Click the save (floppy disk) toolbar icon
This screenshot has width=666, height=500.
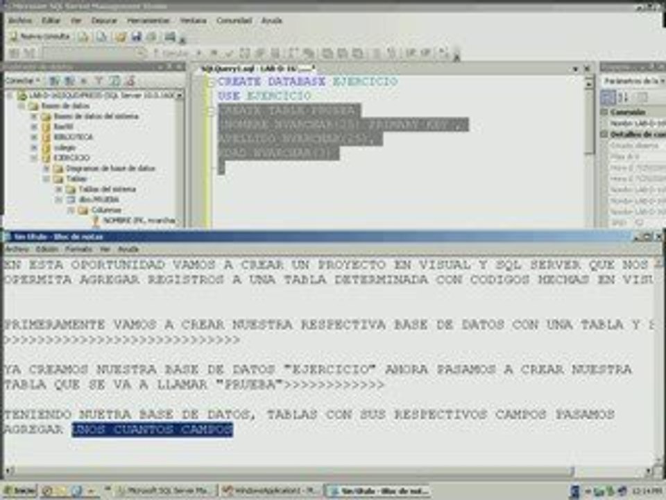click(137, 37)
